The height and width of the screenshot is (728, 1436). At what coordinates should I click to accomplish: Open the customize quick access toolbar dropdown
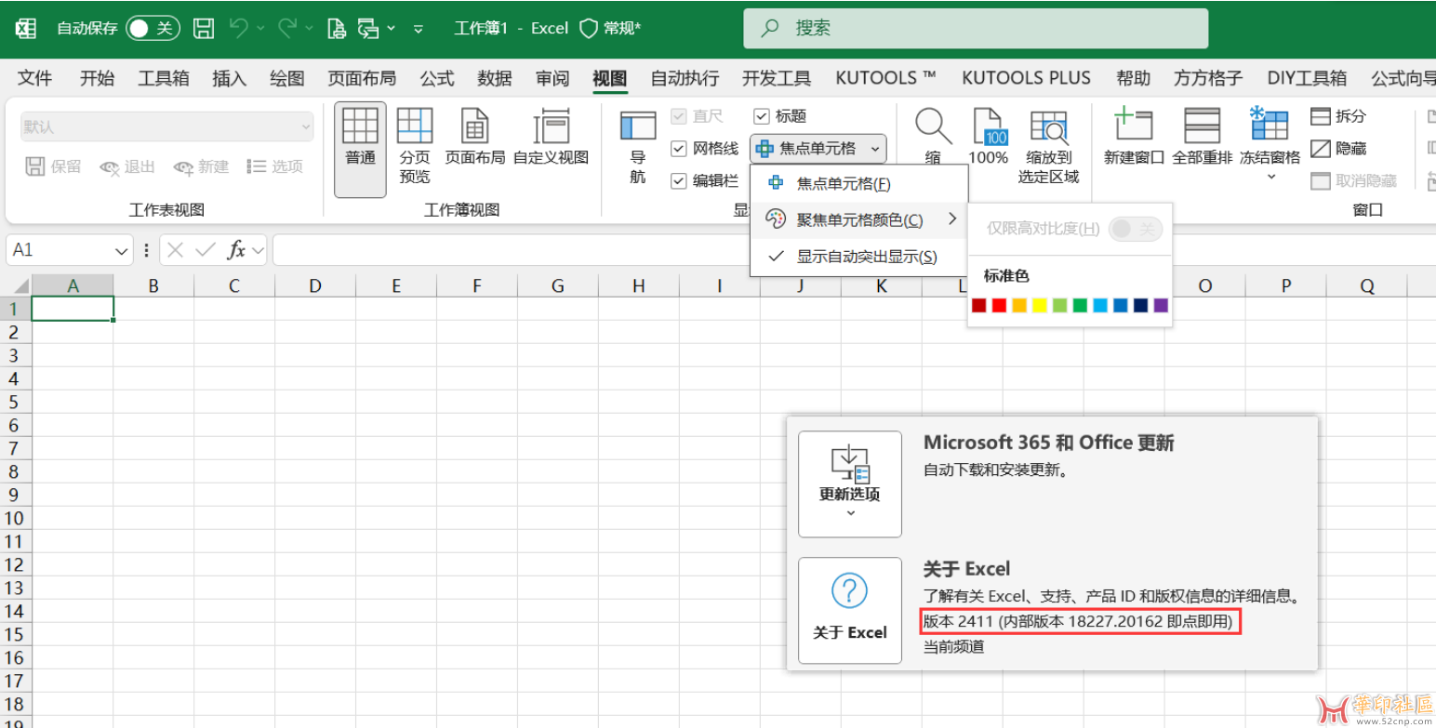[x=419, y=30]
